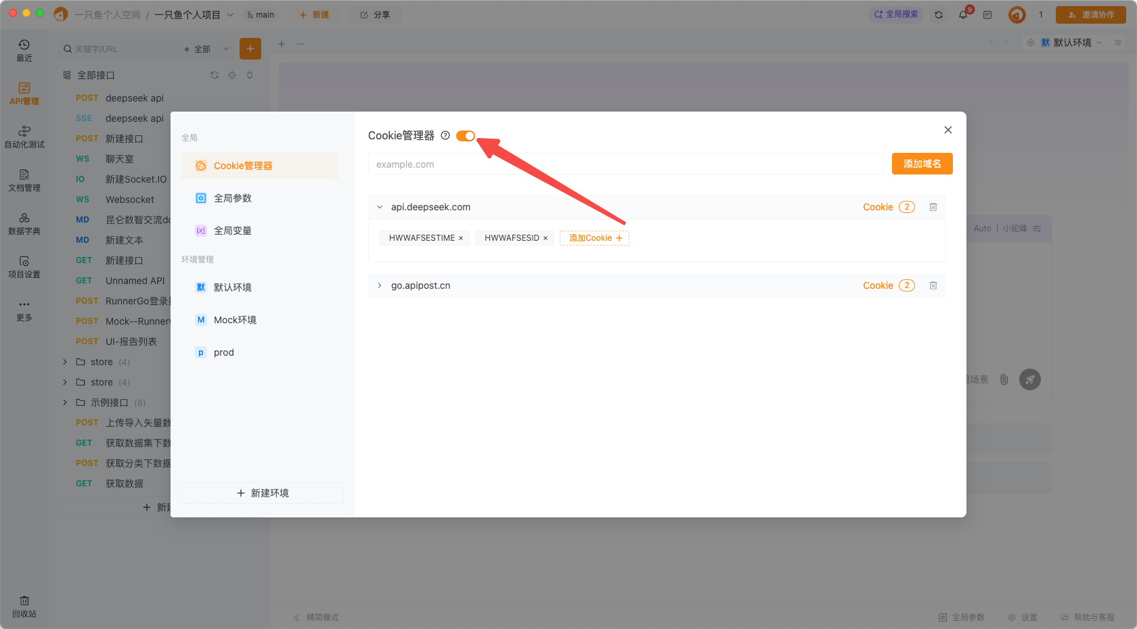Viewport: 1137px width, 629px height.
Task: Remove the HWWAFSESID cookie tag
Action: (545, 238)
